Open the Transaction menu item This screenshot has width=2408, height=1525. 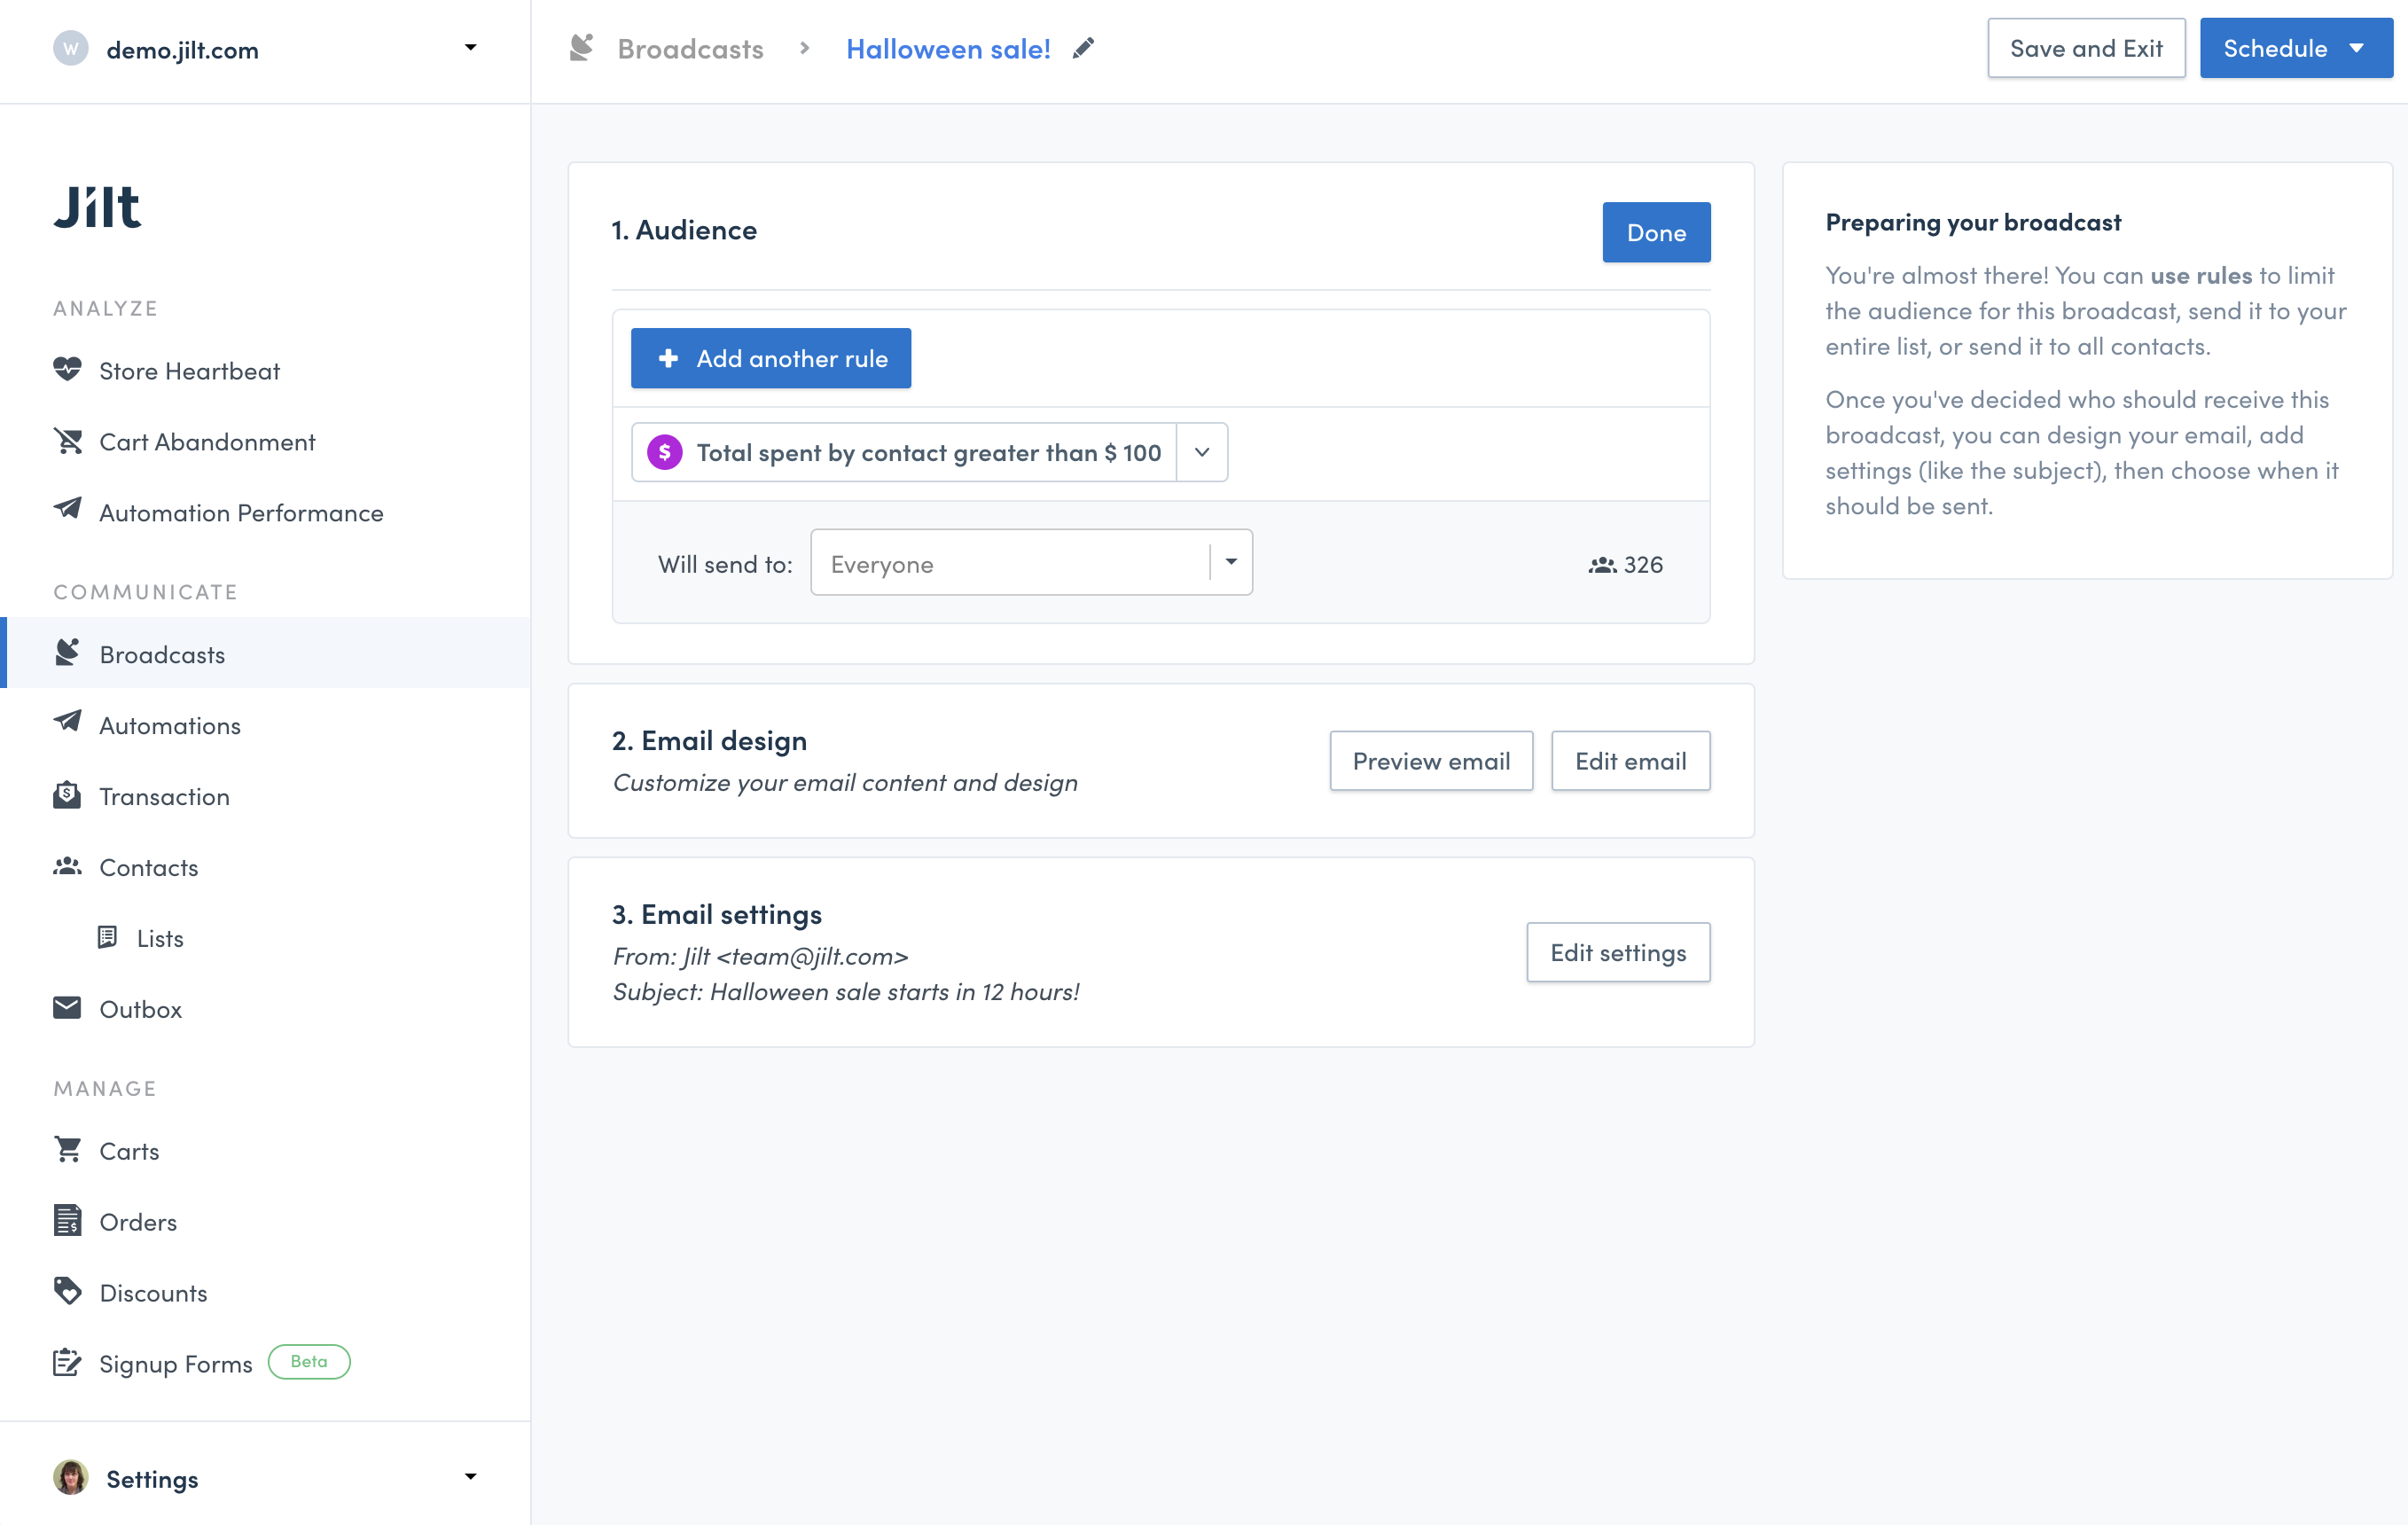pos(164,797)
